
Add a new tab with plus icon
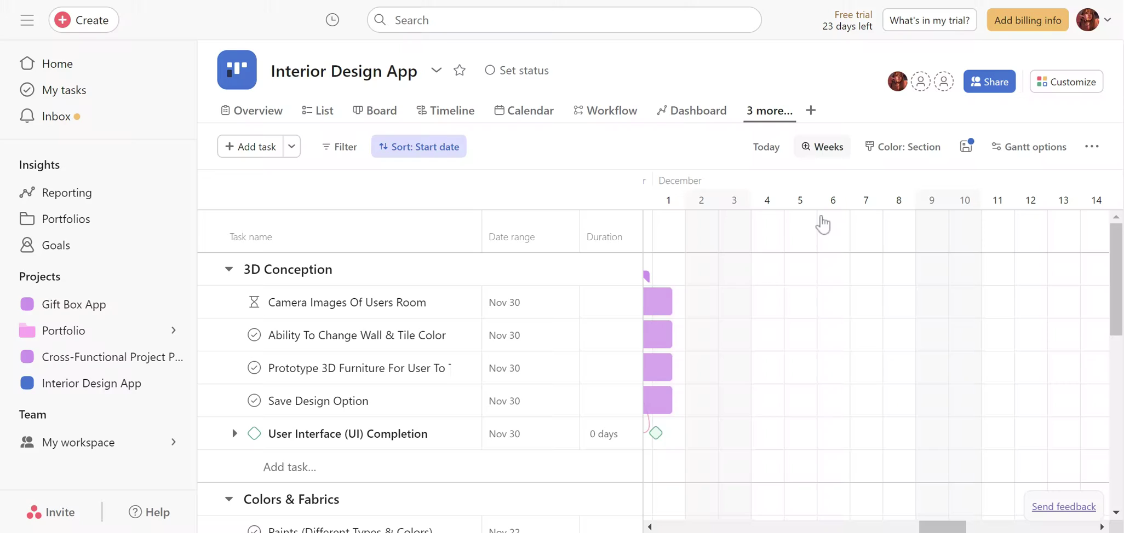811,110
